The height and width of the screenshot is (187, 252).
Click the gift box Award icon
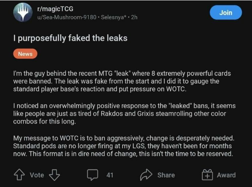pyautogui.click(x=207, y=175)
